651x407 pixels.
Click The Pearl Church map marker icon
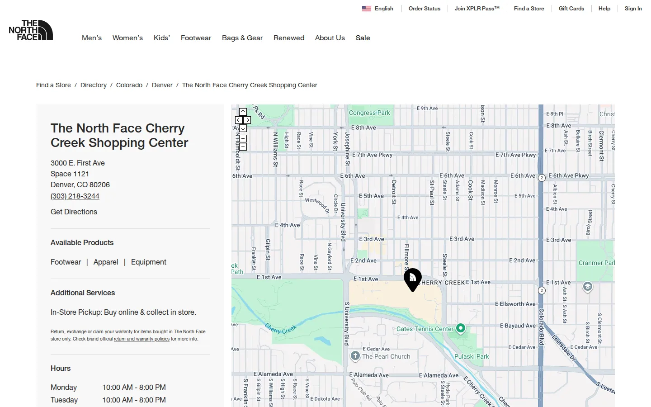click(x=355, y=356)
